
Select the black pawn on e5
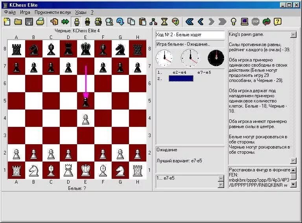[86, 102]
